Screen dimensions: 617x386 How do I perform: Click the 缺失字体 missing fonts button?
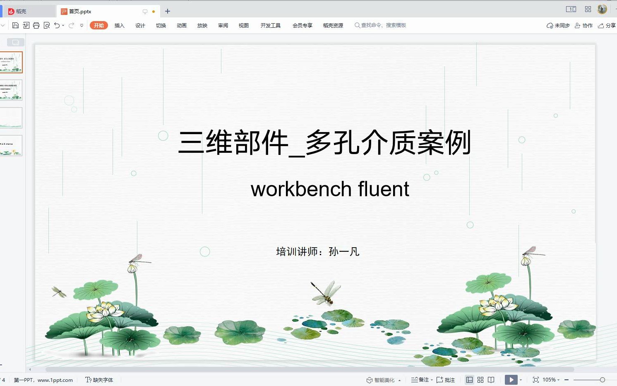(x=99, y=380)
